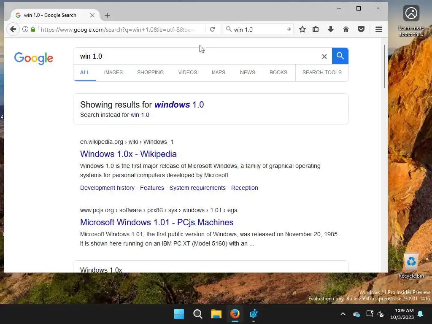This screenshot has height=324, width=432.
Task: Click the Firefox search box text win 1.0
Action: pyautogui.click(x=243, y=30)
